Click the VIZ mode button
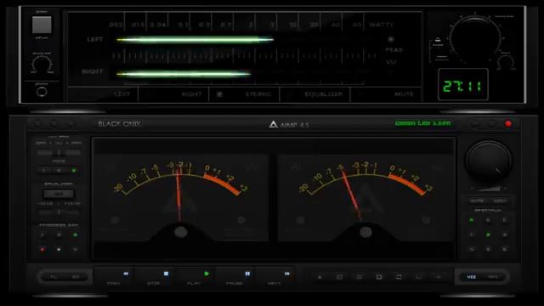The height and width of the screenshot is (306, 544). point(471,276)
